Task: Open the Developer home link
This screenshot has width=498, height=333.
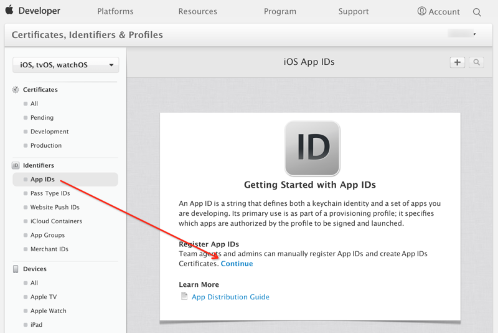Action: coord(39,11)
